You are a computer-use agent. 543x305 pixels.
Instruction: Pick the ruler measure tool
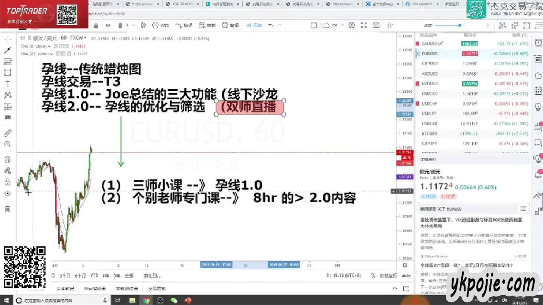click(8, 133)
